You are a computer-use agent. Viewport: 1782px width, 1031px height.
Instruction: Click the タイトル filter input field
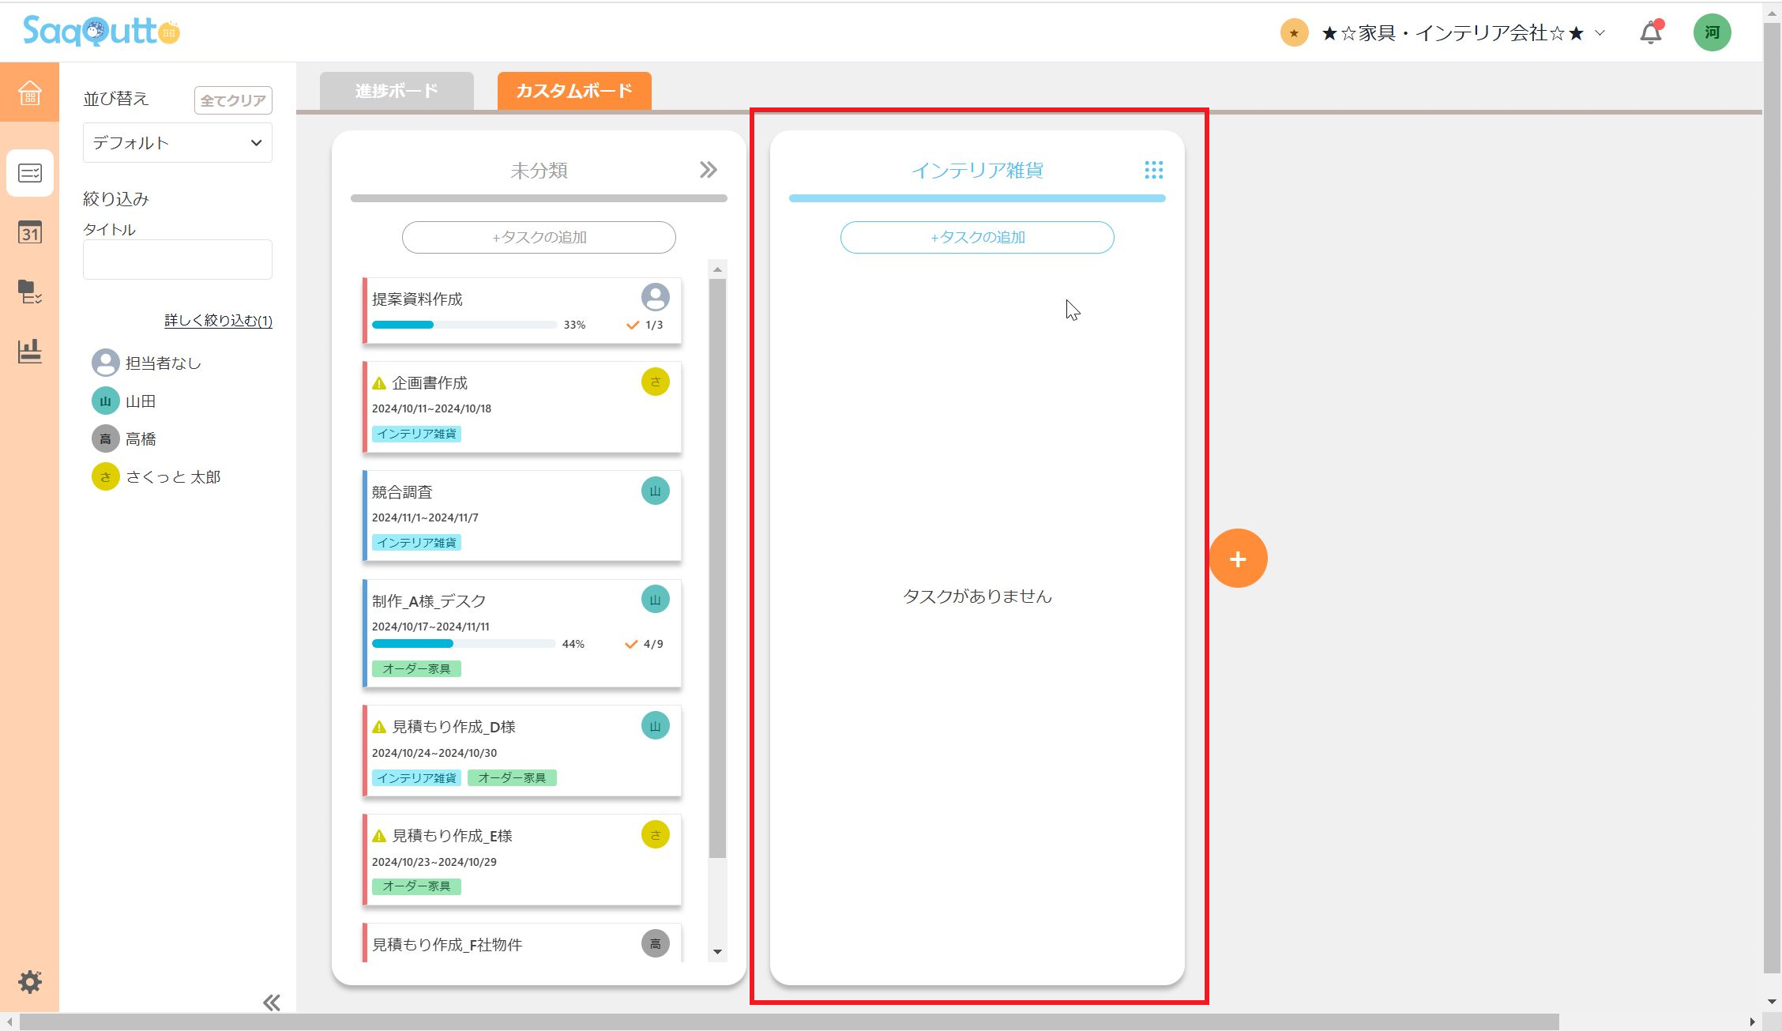pyautogui.click(x=177, y=259)
